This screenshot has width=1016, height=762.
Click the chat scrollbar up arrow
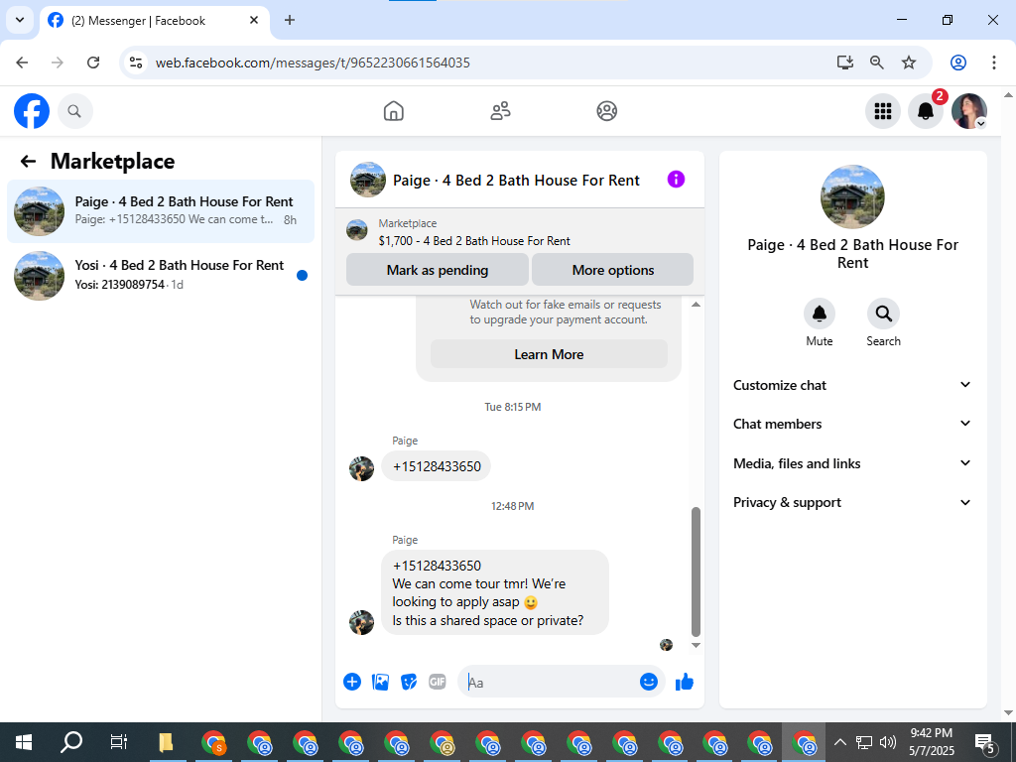(696, 305)
